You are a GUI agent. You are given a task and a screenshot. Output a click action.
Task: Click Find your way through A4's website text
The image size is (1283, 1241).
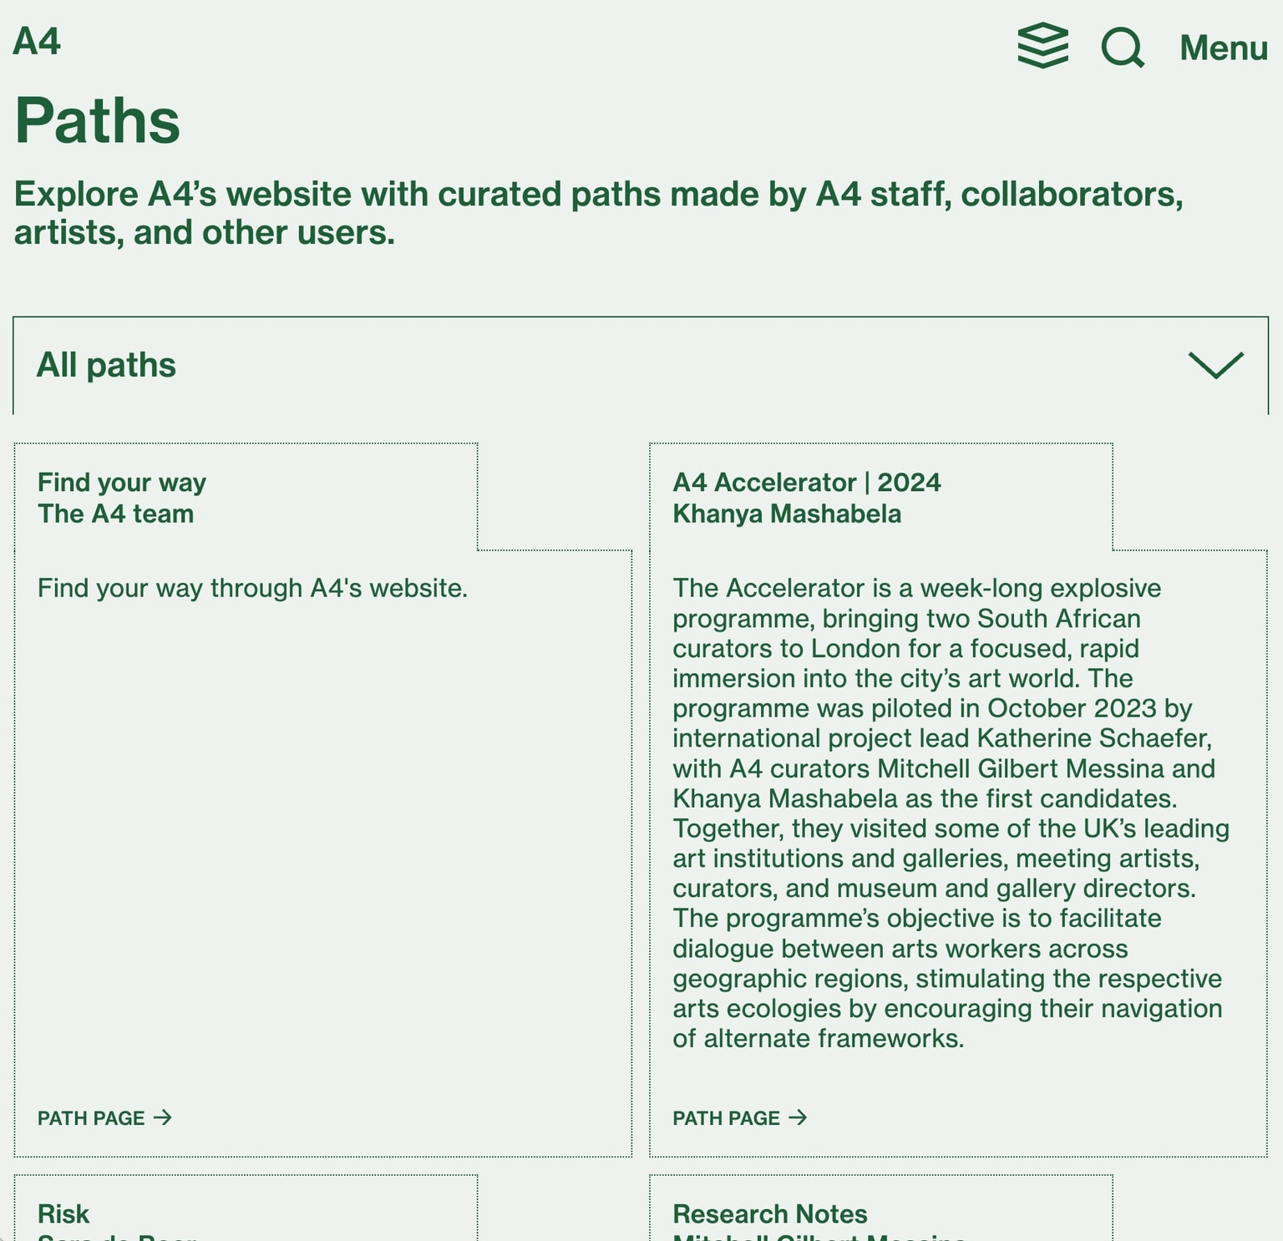click(x=252, y=588)
